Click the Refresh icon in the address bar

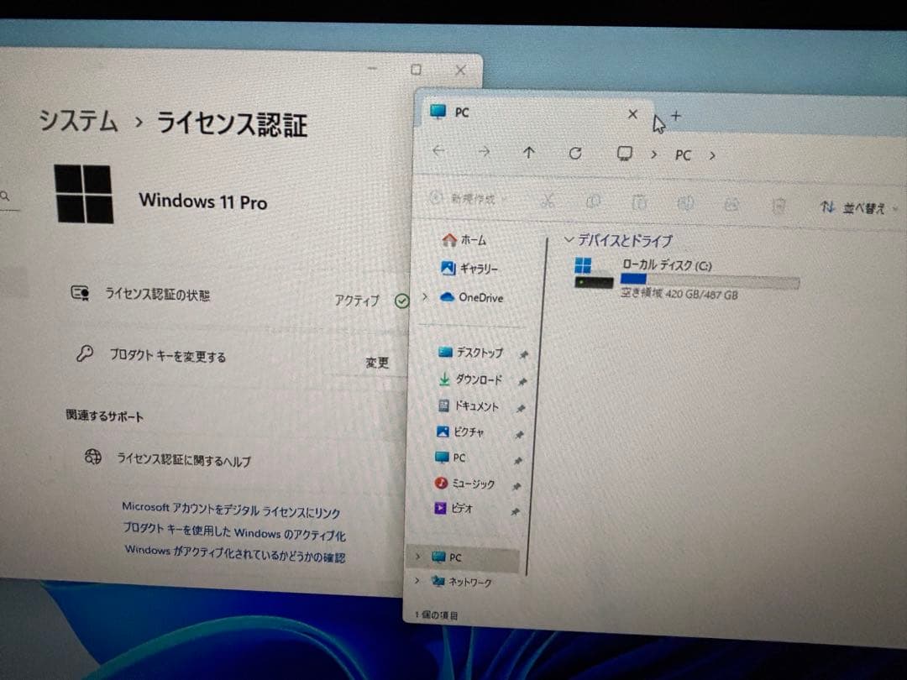tap(575, 154)
